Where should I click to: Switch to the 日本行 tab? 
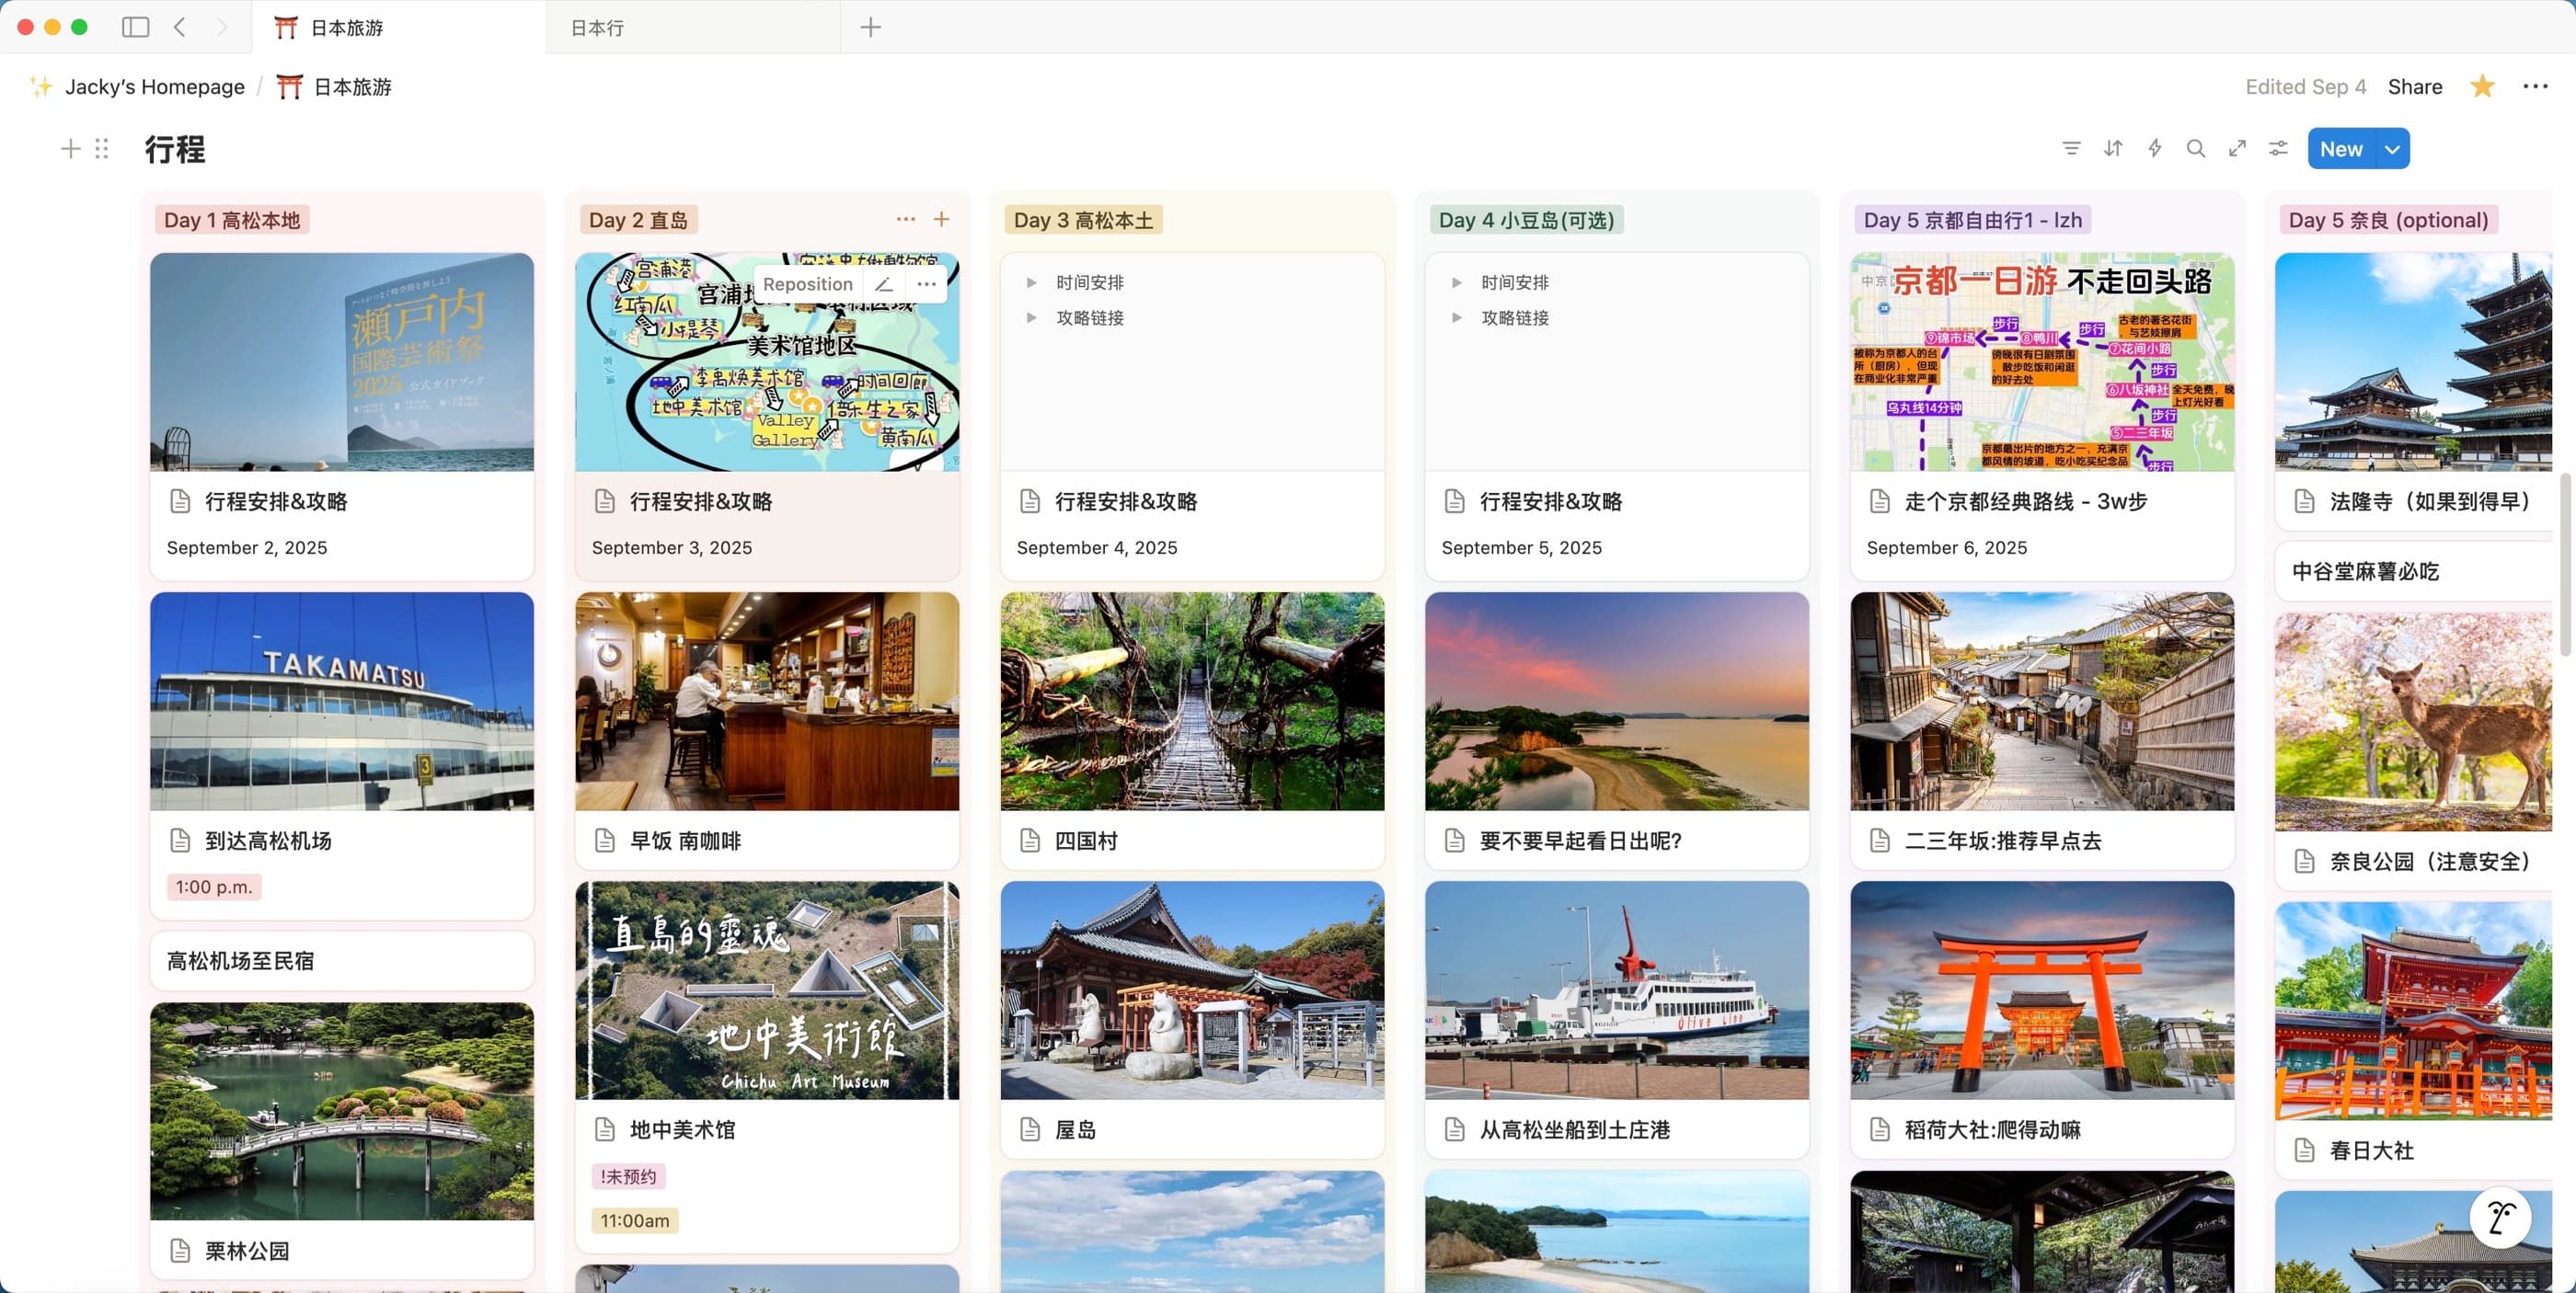694,27
